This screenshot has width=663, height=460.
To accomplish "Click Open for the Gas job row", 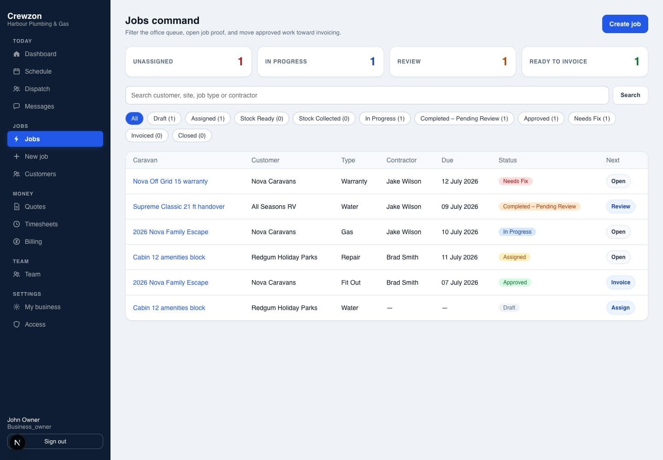I will (618, 232).
